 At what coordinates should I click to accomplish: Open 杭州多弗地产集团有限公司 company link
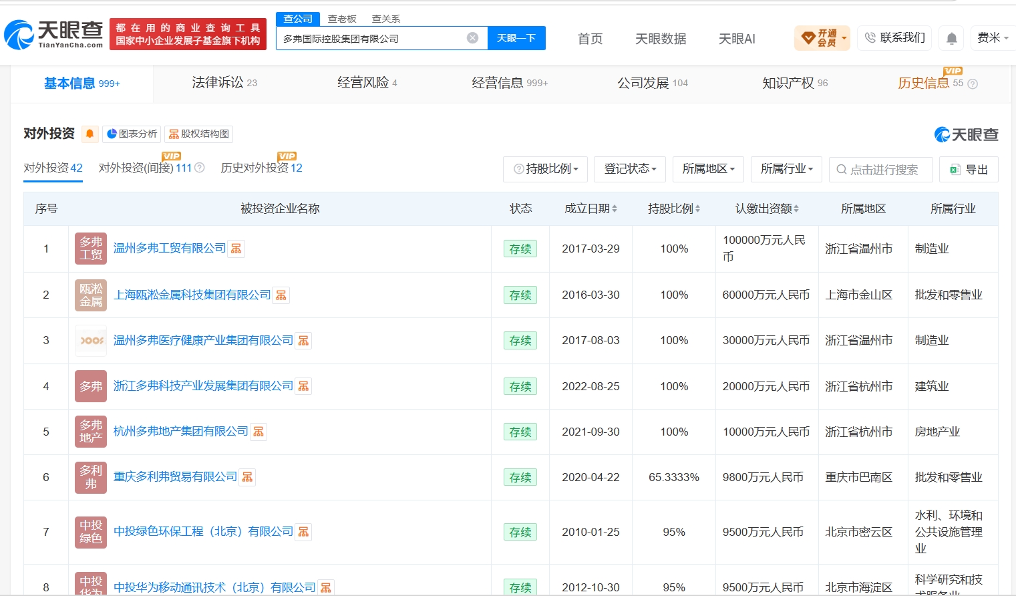click(x=180, y=432)
